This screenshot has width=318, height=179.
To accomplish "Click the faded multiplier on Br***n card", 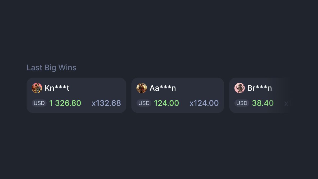I will click(x=287, y=103).
